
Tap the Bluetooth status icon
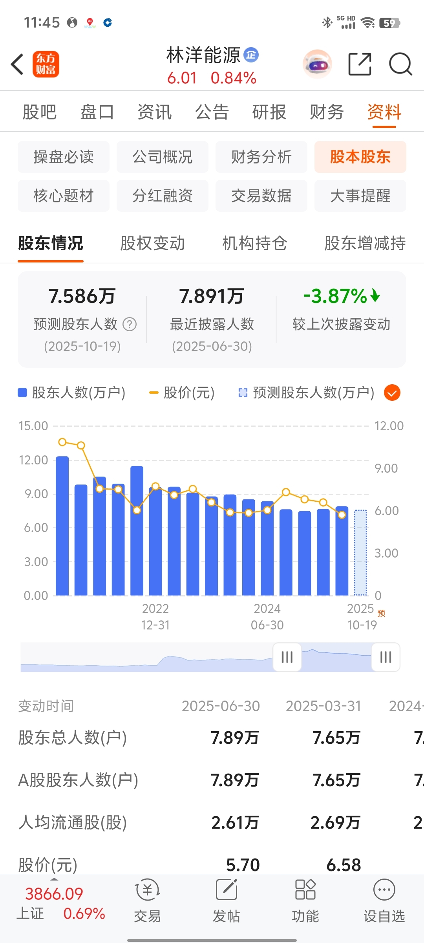click(327, 22)
